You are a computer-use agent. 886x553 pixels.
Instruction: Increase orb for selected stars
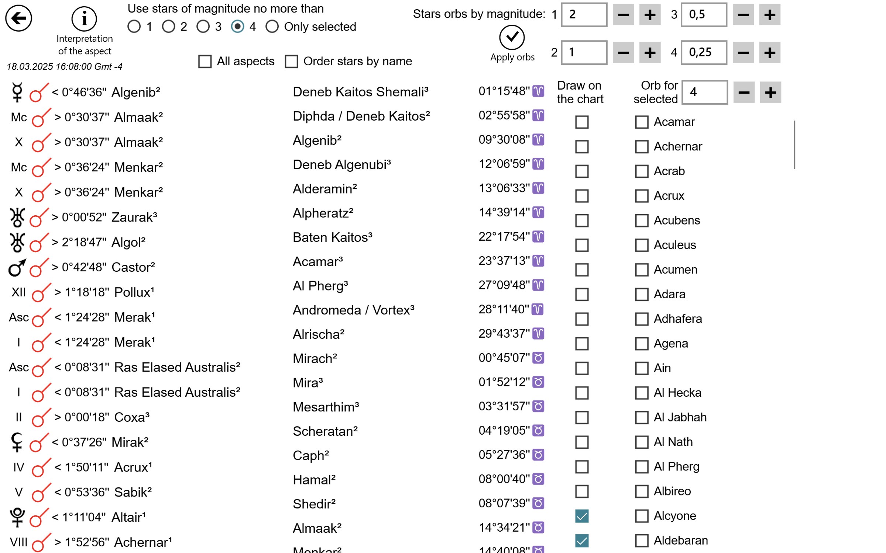(770, 93)
